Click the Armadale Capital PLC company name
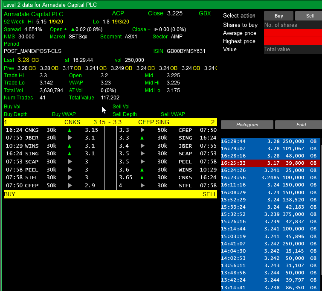The width and height of the screenshot is (322, 291). 33,14
